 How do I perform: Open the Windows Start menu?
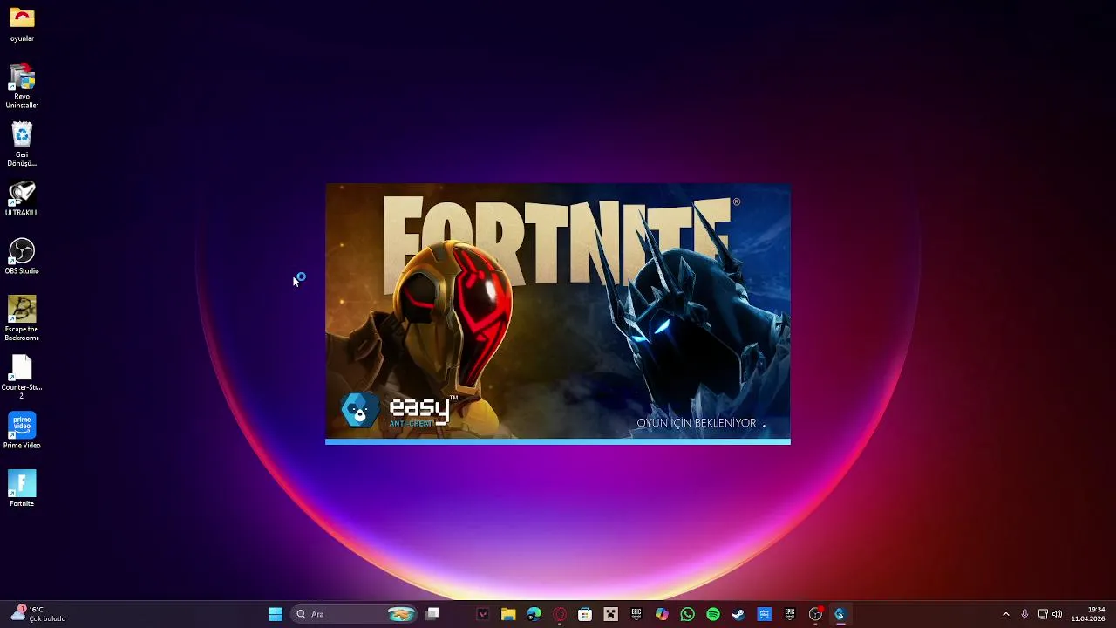click(x=276, y=614)
